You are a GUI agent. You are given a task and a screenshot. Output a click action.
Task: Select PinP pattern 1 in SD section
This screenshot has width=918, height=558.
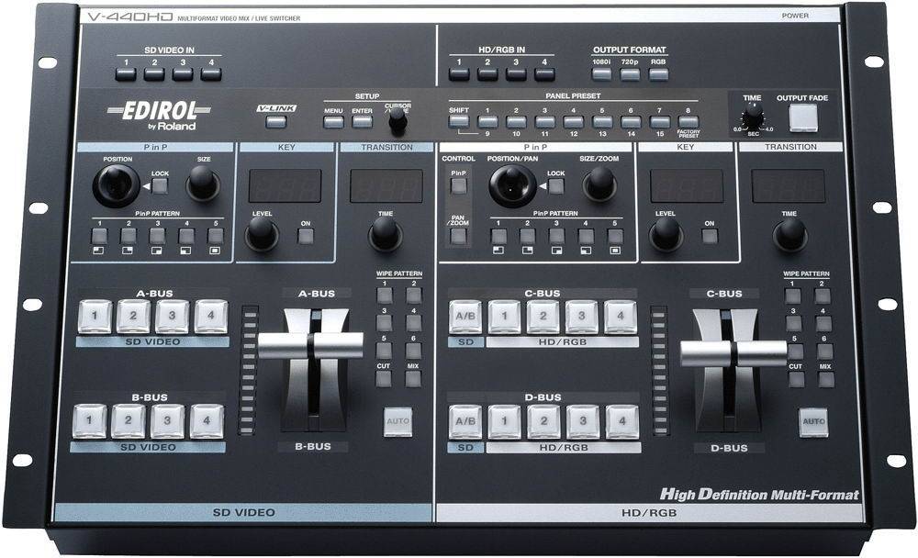point(99,236)
